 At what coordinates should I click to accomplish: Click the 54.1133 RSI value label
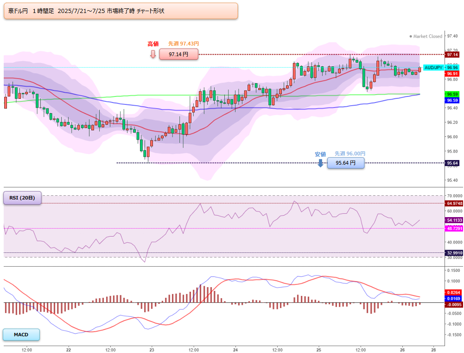[454, 220]
